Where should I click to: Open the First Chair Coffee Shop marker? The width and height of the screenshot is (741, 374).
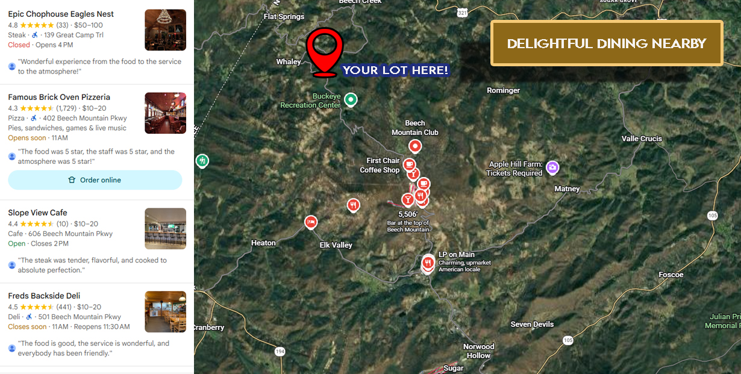[x=409, y=164]
